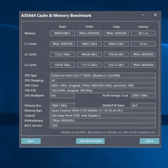
Task: Click the X icon in title bar
Action: [x=155, y=15]
